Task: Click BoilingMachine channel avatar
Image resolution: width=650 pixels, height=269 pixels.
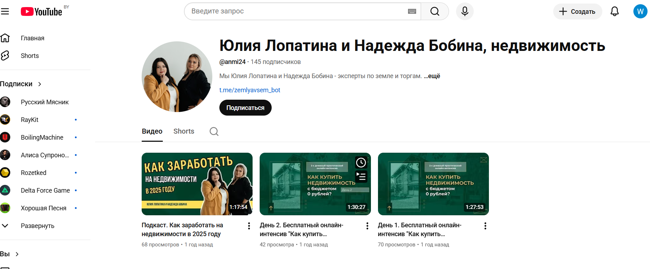Action: [x=5, y=137]
